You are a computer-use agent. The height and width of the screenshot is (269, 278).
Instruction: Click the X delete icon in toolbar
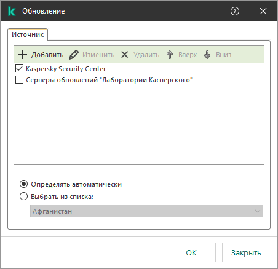coord(124,55)
